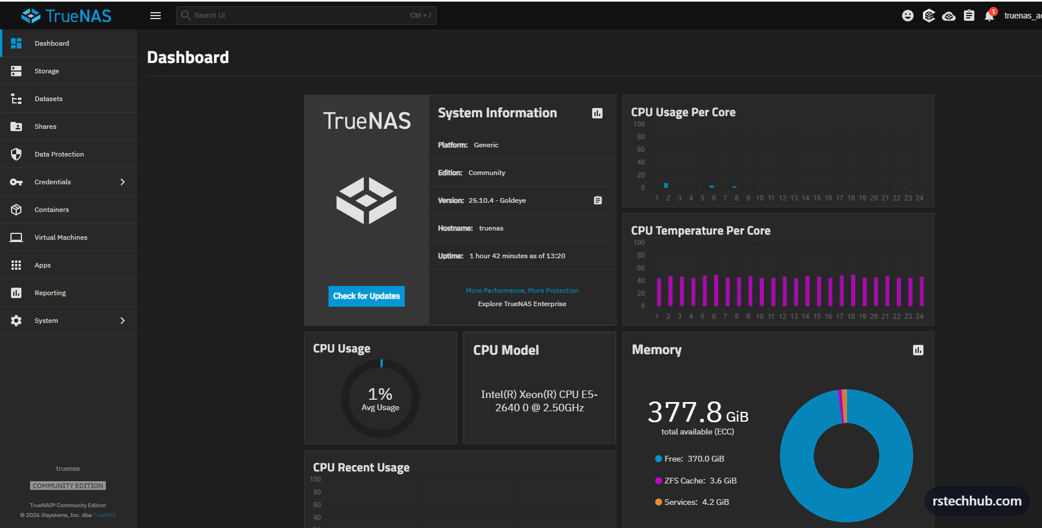Viewport: 1042px width, 528px height.
Task: Click the Services: 4.2 GiB legend entry
Action: [x=692, y=502]
